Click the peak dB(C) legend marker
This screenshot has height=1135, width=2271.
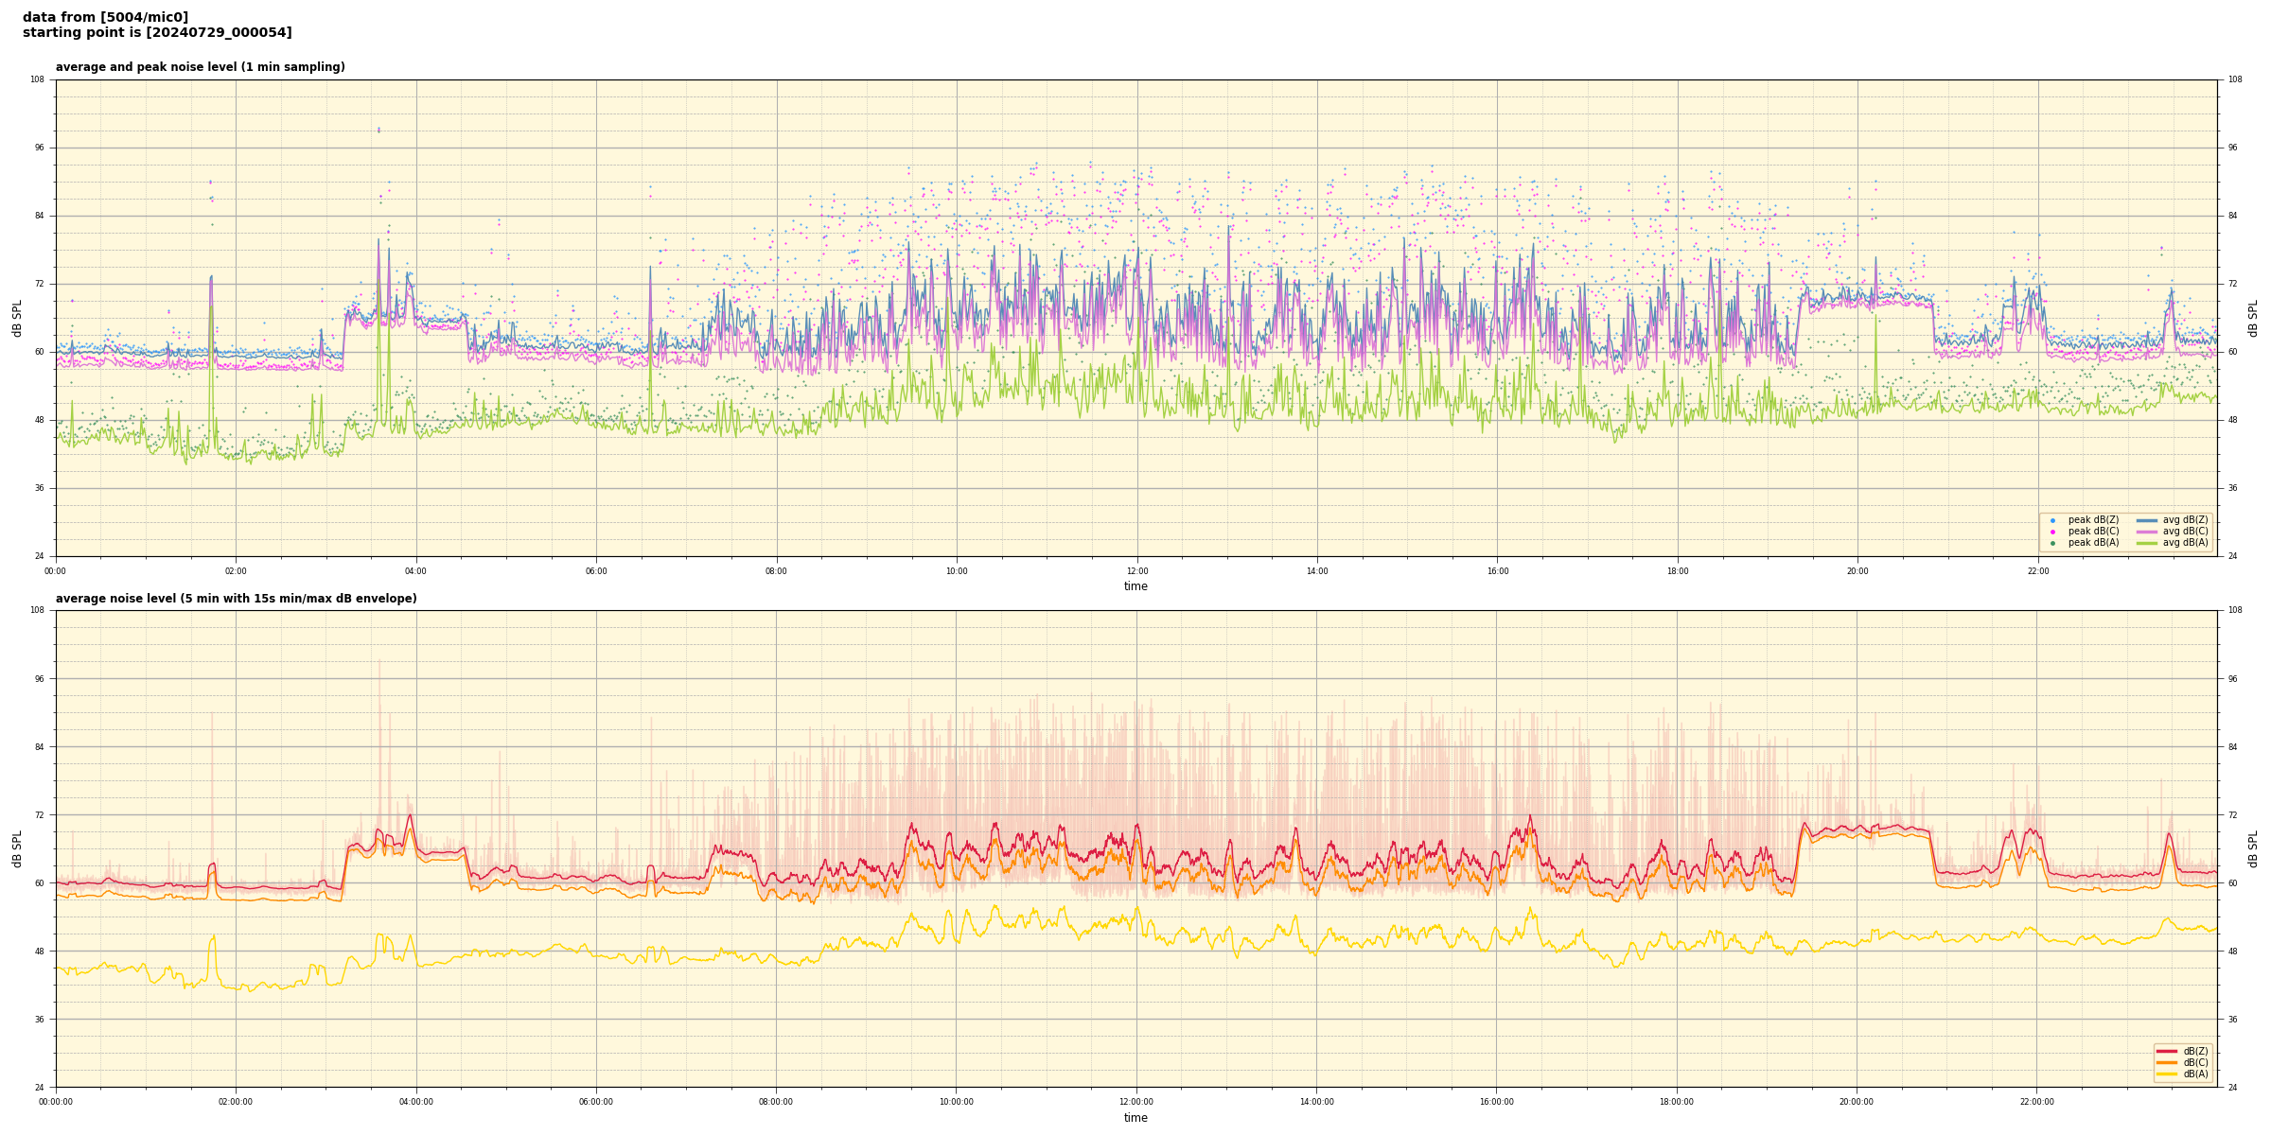click(x=2052, y=532)
